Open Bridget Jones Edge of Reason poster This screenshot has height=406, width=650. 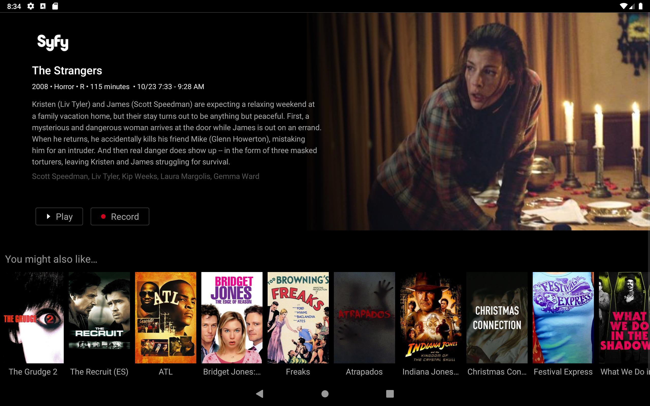[232, 318]
